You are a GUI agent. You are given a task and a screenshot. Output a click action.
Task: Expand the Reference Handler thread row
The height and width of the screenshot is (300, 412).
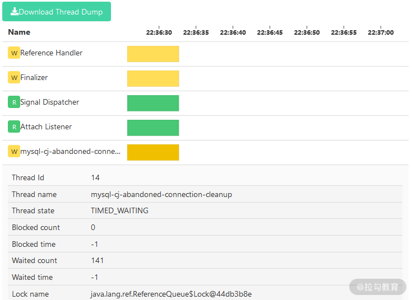click(51, 53)
